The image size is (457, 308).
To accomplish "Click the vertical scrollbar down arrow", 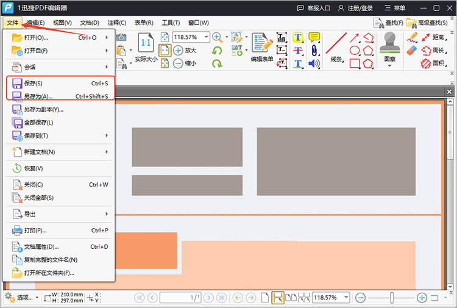I will [450, 287].
